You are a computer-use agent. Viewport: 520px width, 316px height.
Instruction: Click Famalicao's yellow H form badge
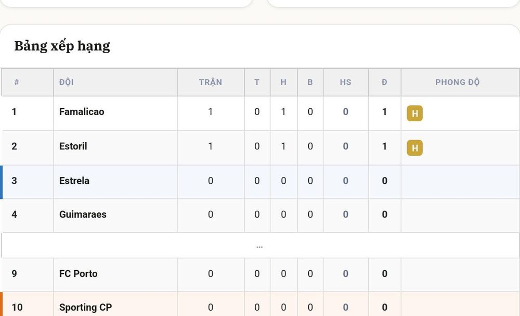tap(414, 113)
